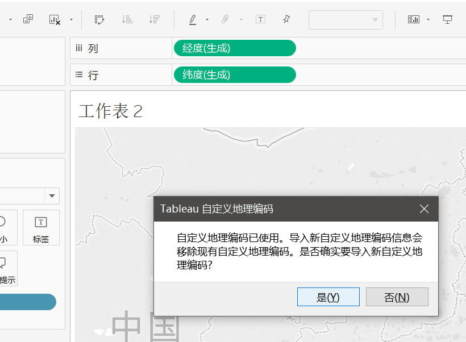The image size is (466, 342).
Task: Close the Tableau 自定义地理编码 dialog
Action: point(424,209)
